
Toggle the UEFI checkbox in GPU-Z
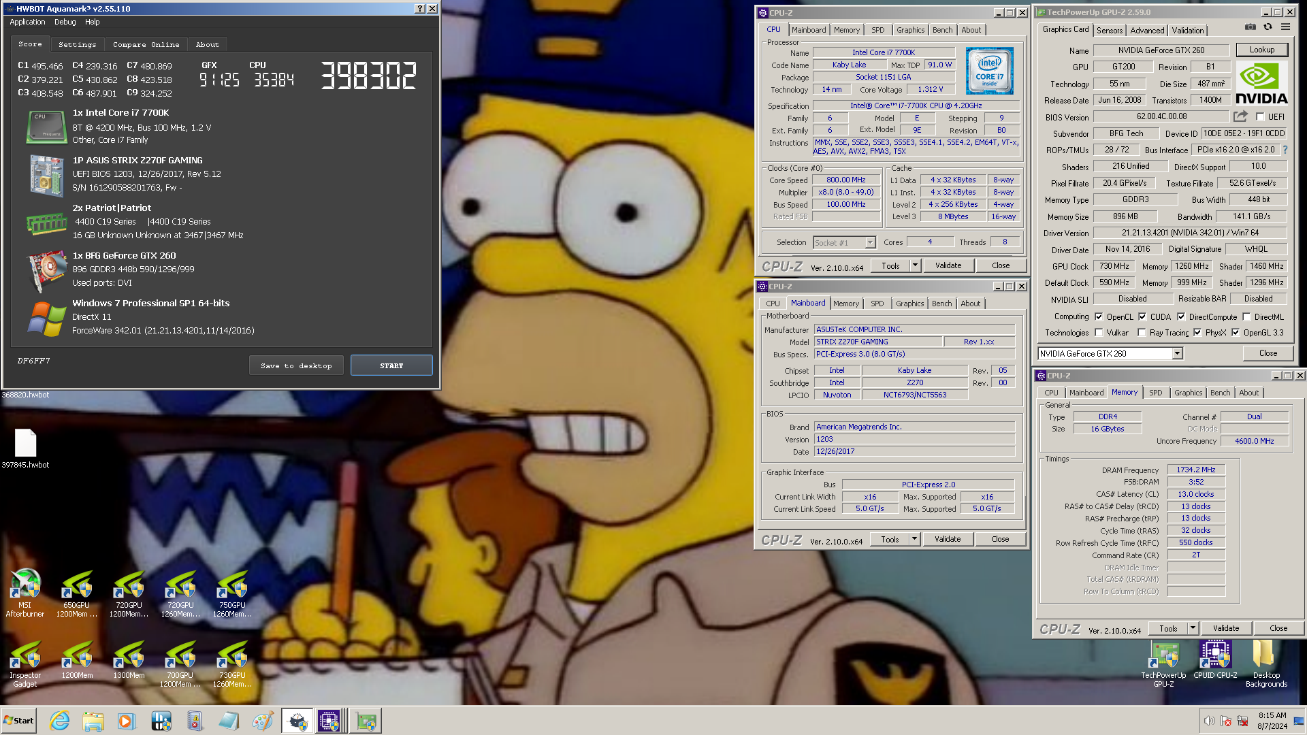[1260, 117]
